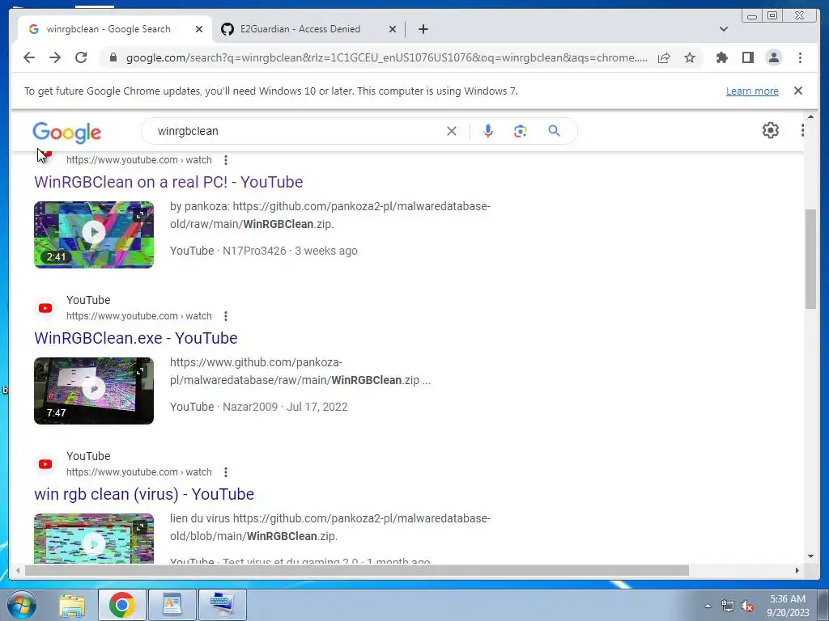
Task: Start voice search with the microphone
Action: click(x=488, y=131)
